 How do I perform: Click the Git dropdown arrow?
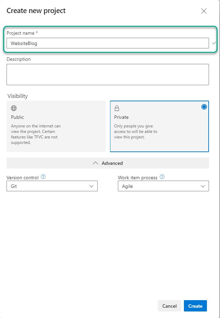tap(91, 186)
